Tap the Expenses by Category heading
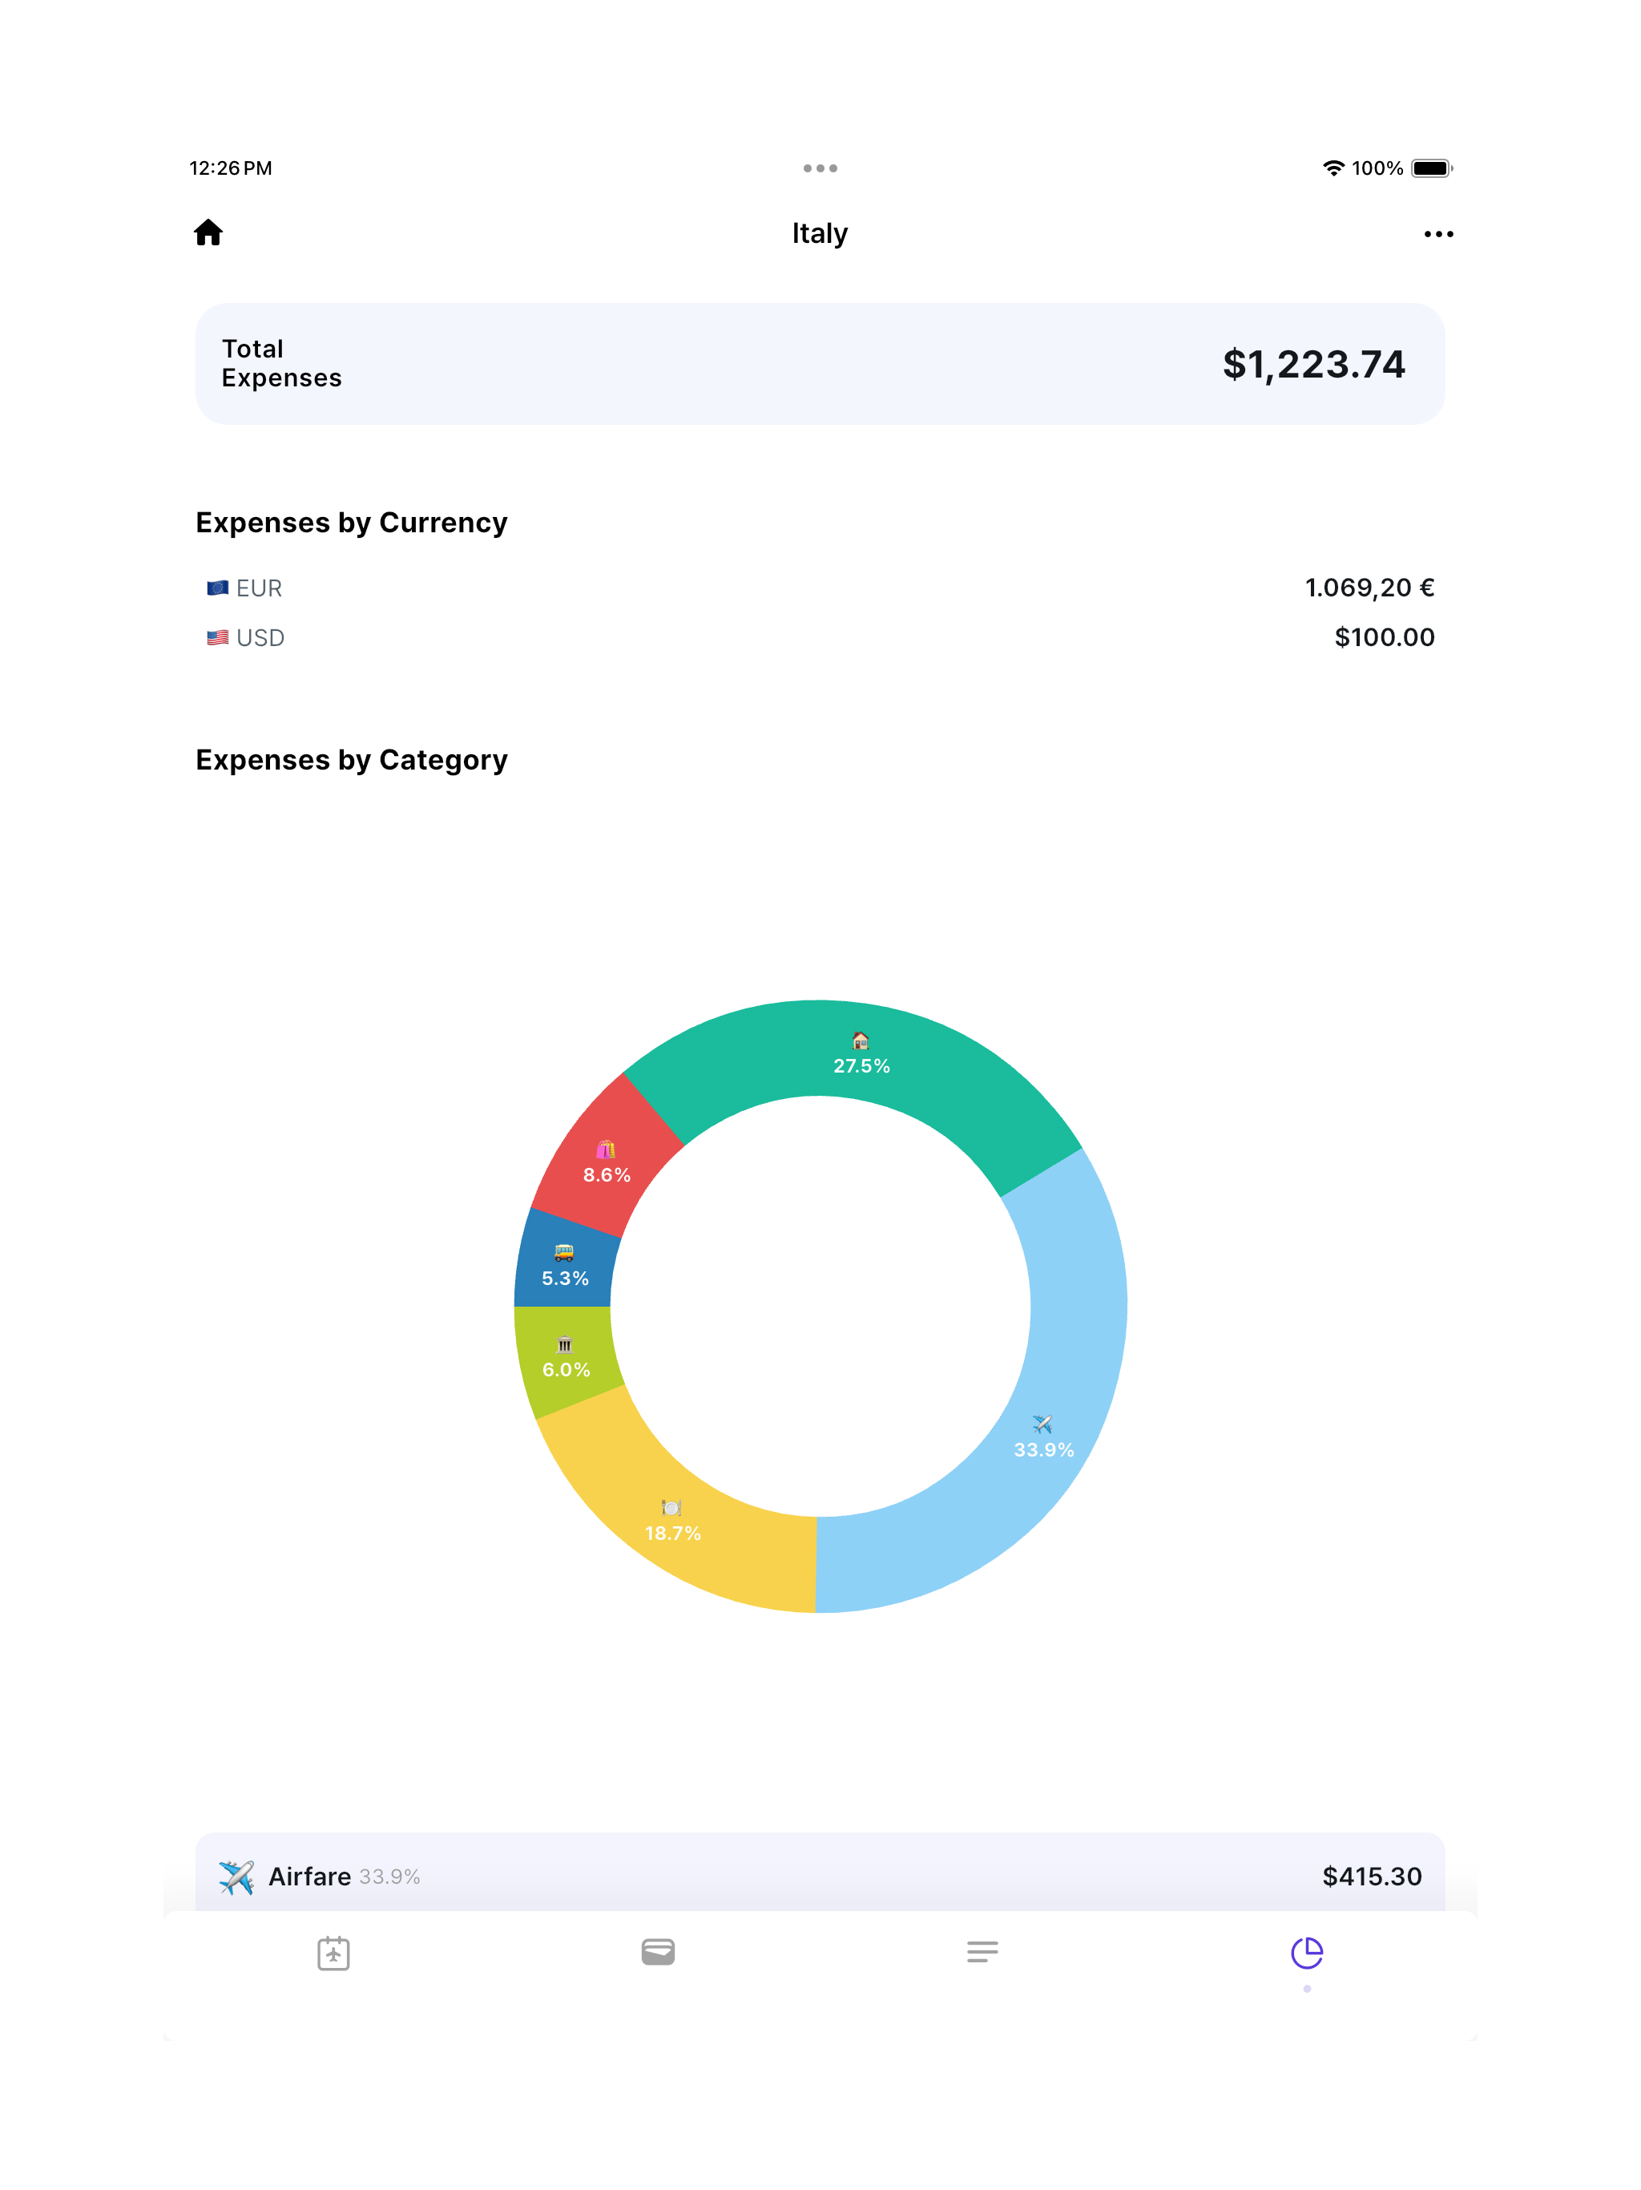 tap(352, 761)
